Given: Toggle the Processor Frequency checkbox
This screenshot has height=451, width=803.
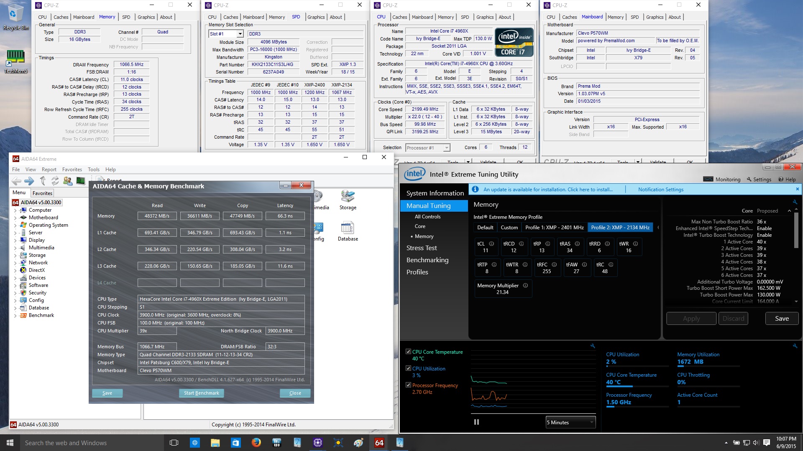Looking at the screenshot, I should click(x=408, y=385).
